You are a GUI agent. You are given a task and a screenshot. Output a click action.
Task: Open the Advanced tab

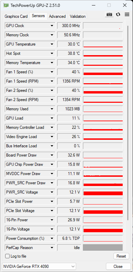point(57,16)
